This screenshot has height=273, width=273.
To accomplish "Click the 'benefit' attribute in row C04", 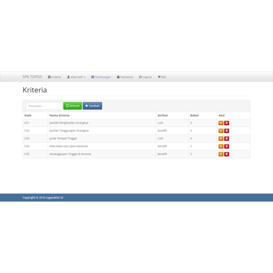I will pyautogui.click(x=162, y=146).
